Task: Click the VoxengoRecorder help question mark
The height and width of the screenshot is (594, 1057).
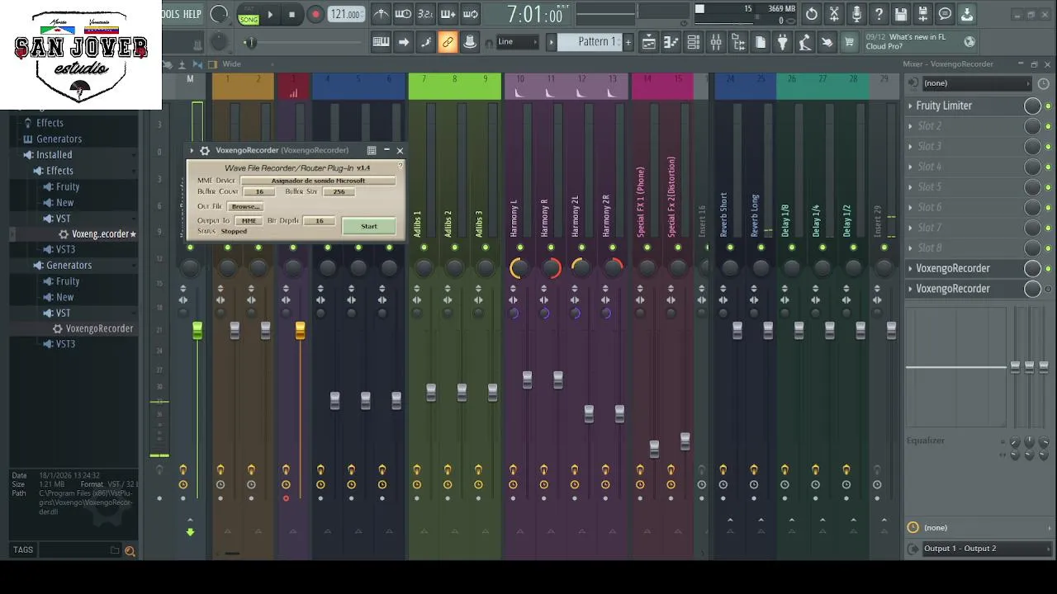Action: 400,166
